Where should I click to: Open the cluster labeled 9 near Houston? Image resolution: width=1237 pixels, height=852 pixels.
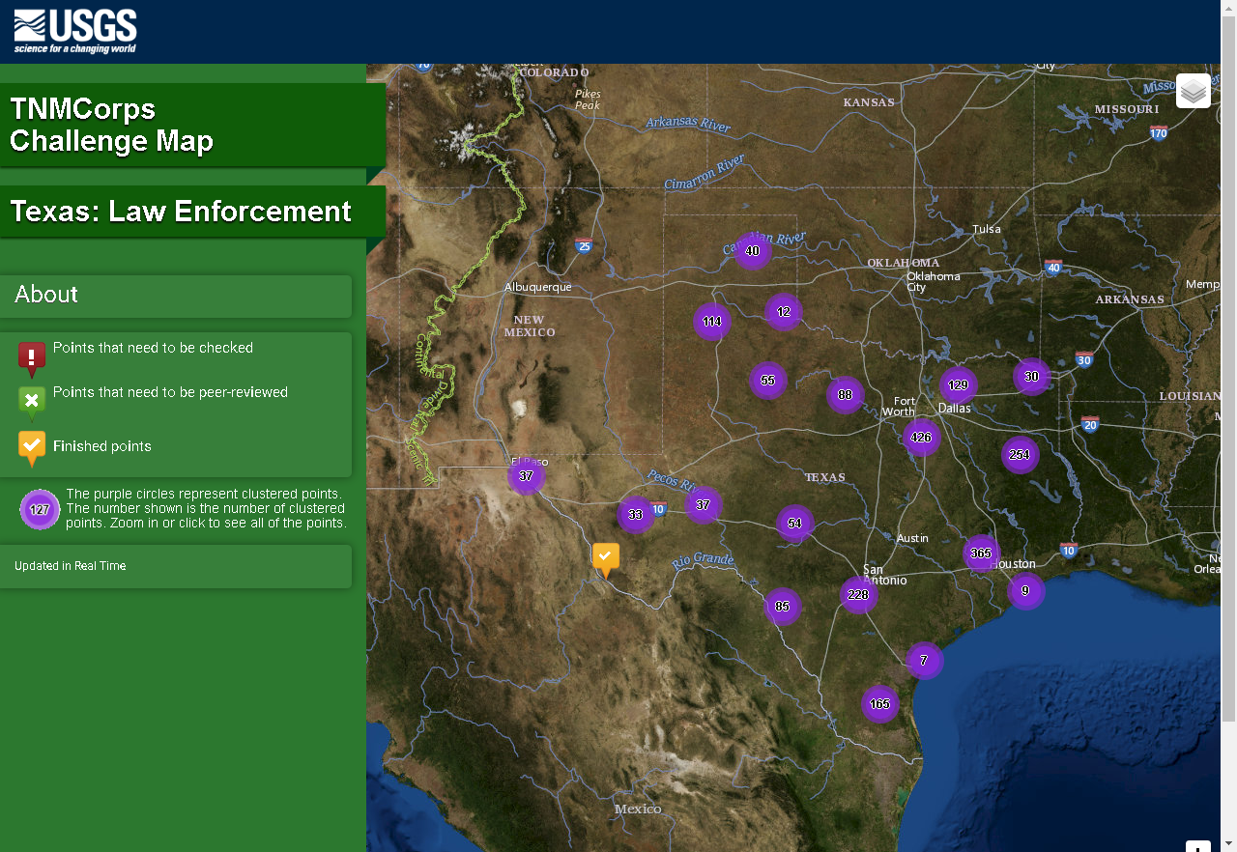[1026, 590]
